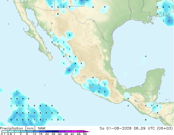Click the "UTC" label
174x135 pixels.
coord(151,128)
